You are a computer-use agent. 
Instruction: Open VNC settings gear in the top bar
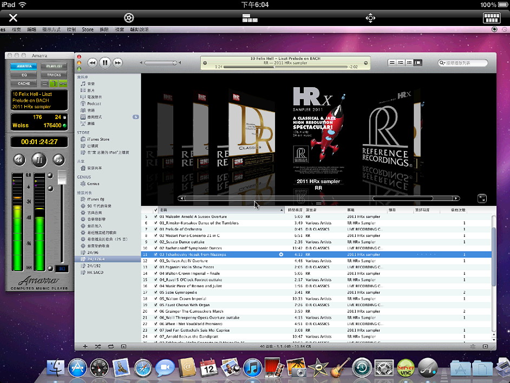[x=129, y=17]
